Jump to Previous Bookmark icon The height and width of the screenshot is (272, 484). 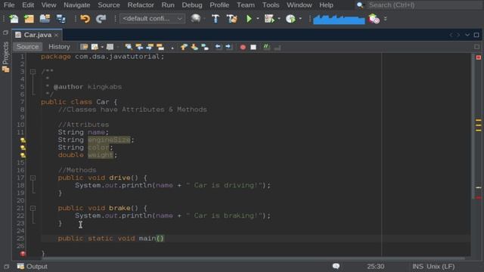pos(184,47)
